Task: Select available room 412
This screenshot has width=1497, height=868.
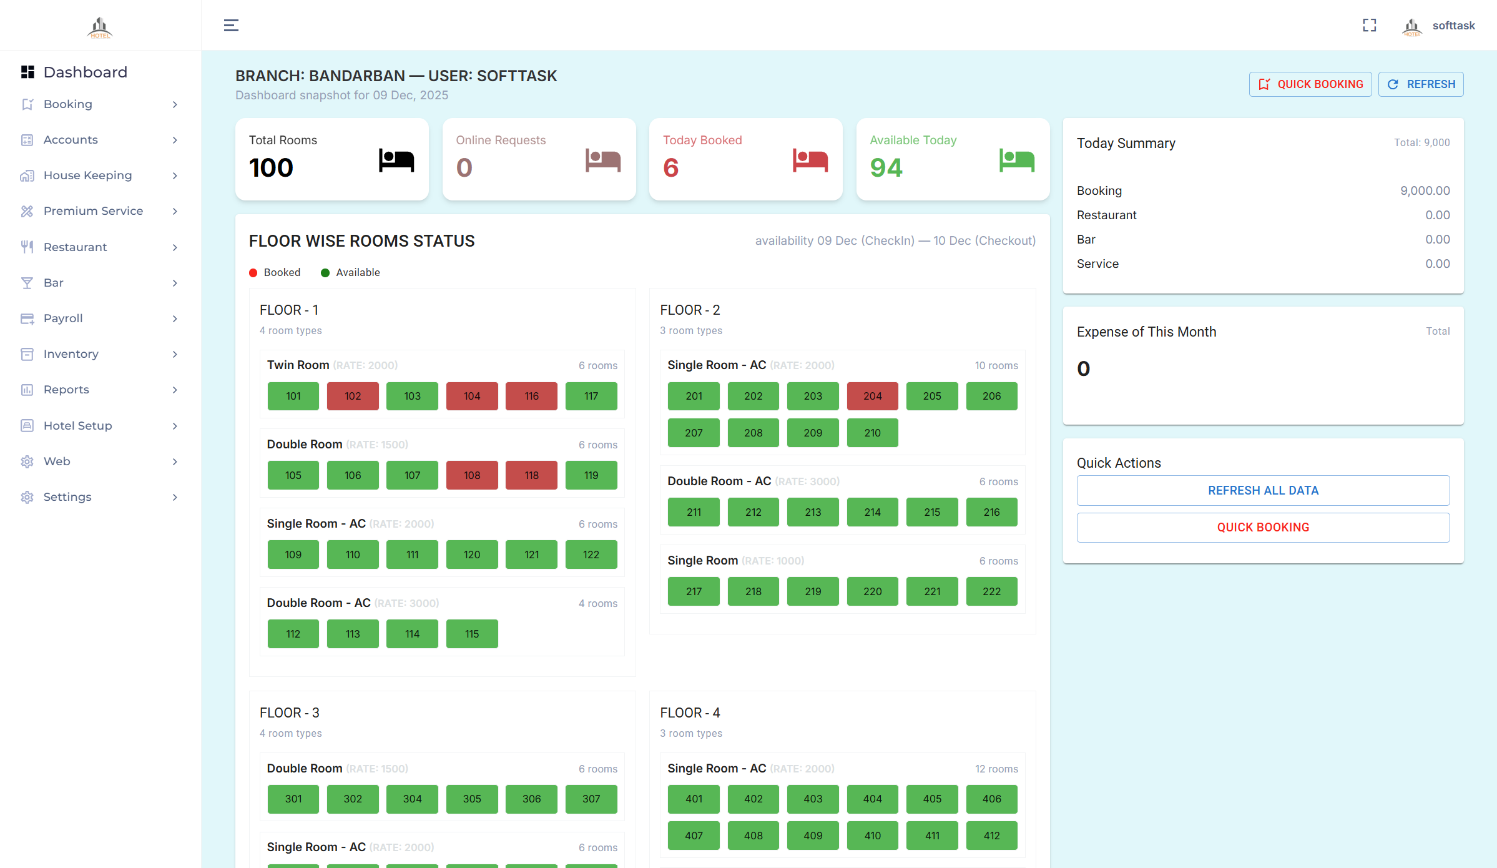Action: (x=991, y=836)
